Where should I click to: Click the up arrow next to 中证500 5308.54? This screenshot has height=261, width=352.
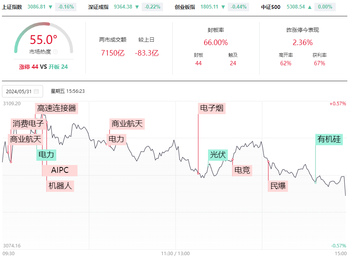310,7
